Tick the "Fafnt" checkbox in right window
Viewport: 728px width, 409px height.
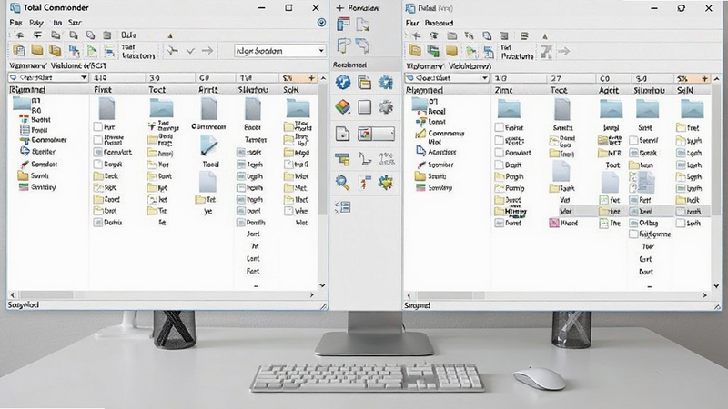(x=499, y=127)
